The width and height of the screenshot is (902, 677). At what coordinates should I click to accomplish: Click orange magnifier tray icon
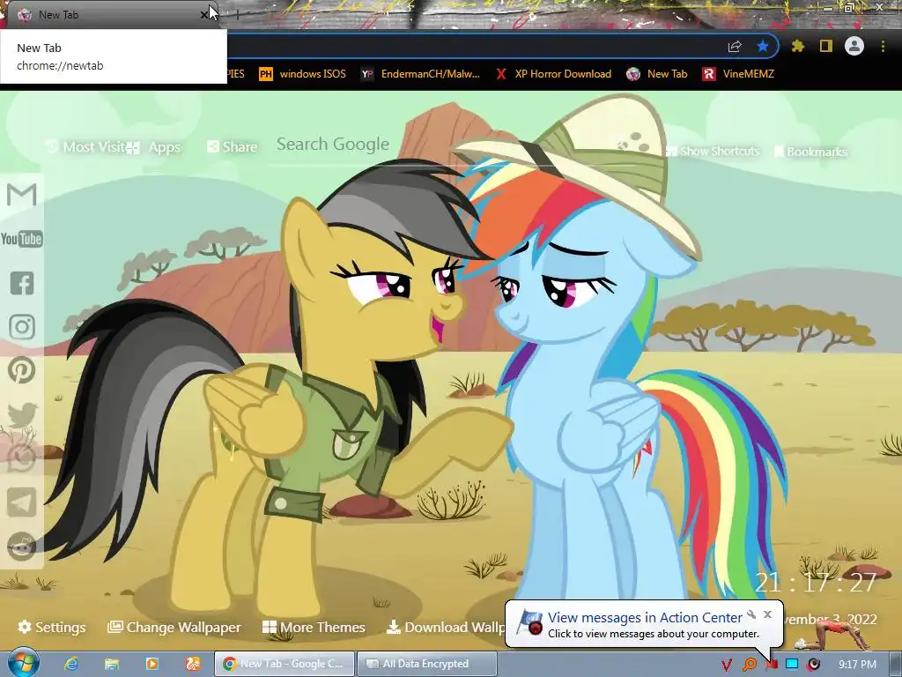click(750, 665)
